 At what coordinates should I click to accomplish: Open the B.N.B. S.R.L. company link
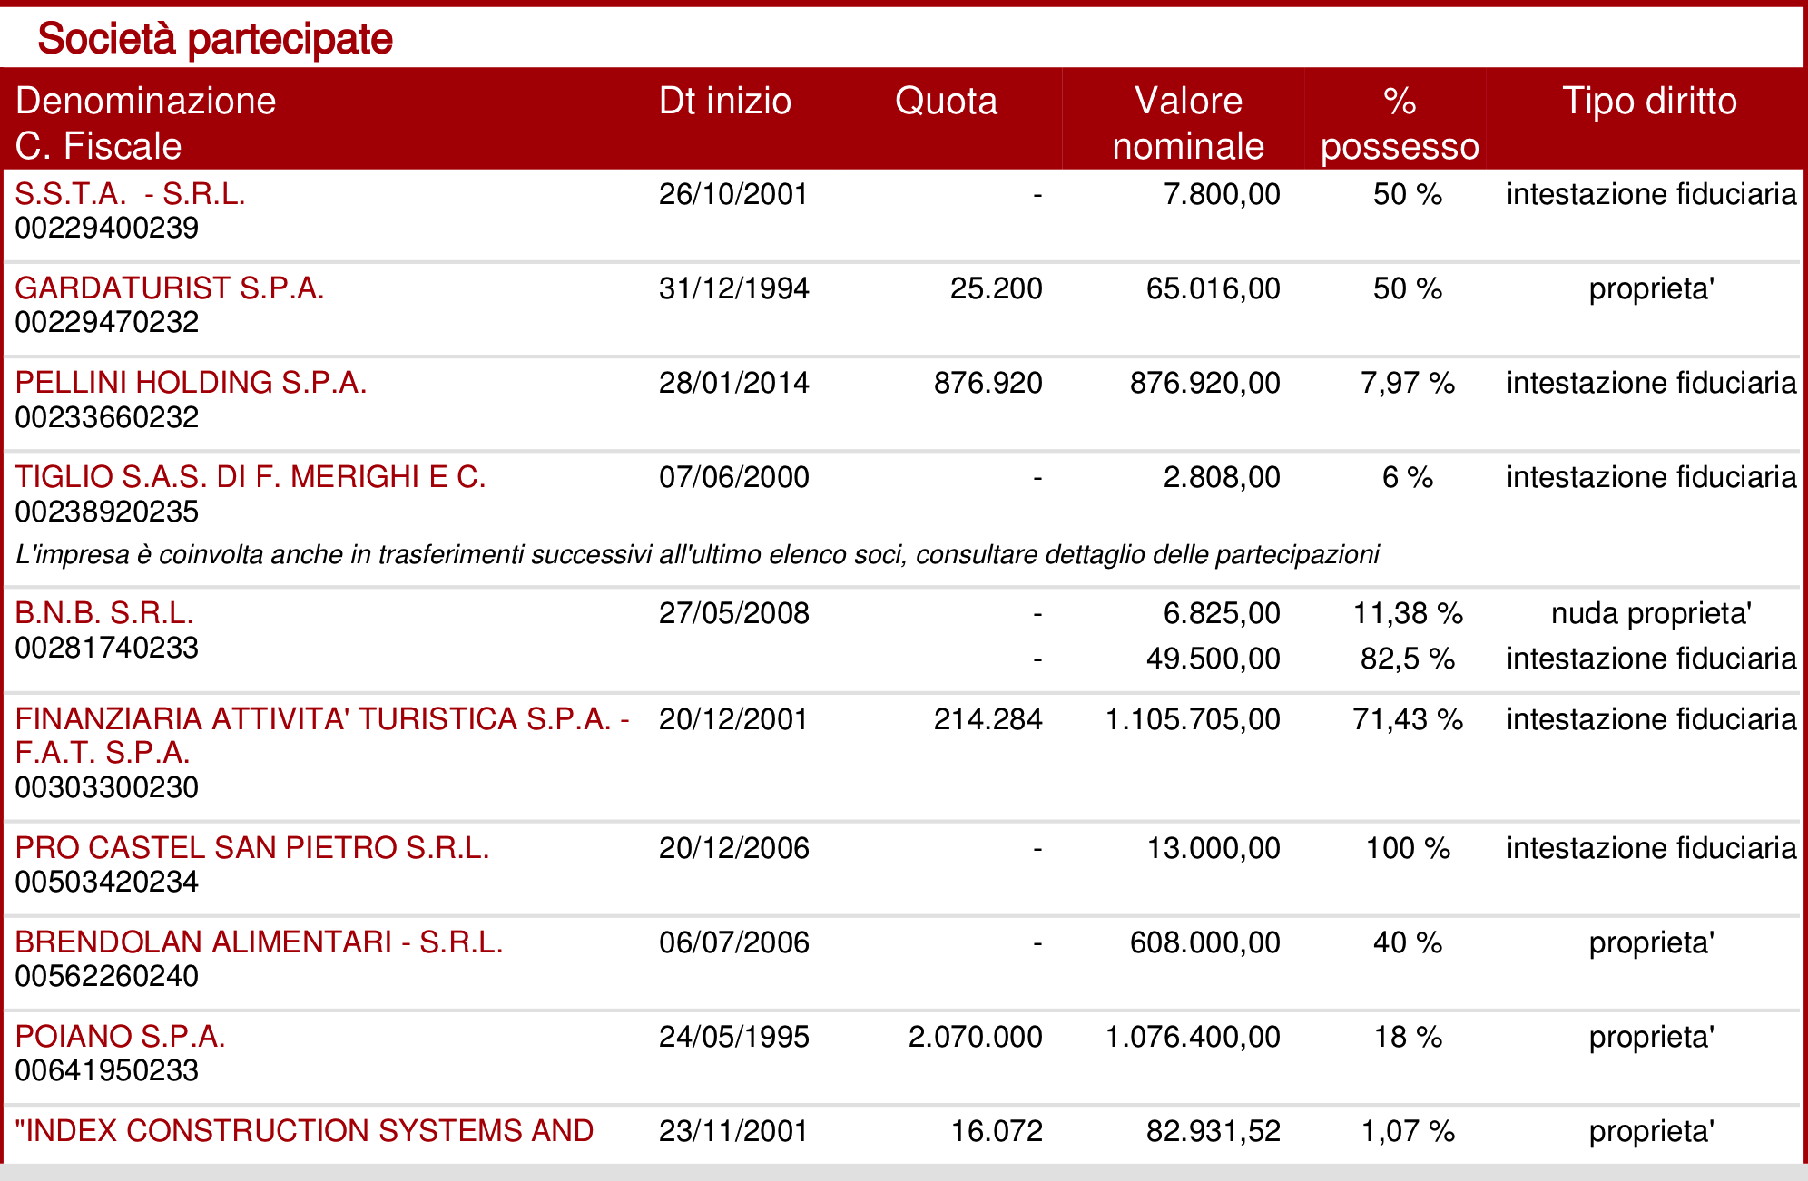104,613
